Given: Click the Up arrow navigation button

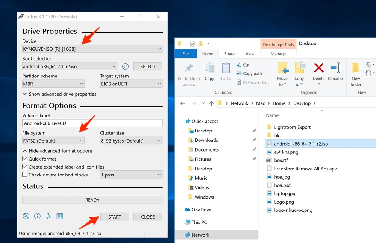Looking at the screenshot, I should click(211, 103).
